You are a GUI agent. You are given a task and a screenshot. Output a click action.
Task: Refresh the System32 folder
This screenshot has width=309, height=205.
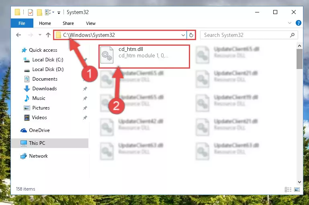pos(191,35)
